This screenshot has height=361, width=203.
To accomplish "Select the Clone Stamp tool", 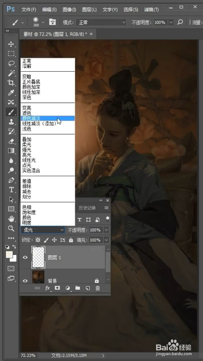I will click(x=11, y=122).
